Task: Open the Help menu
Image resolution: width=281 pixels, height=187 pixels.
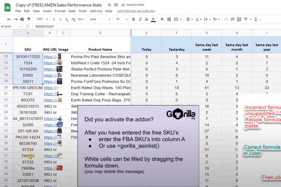Action: click(x=109, y=11)
